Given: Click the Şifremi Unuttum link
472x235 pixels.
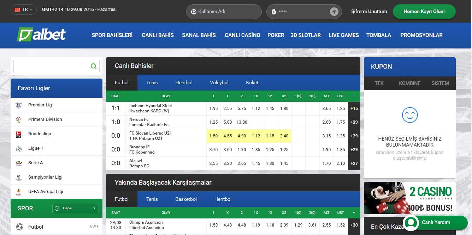Looking at the screenshot, I should point(369,12).
